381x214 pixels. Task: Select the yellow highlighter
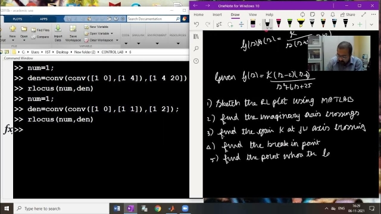[301, 23]
